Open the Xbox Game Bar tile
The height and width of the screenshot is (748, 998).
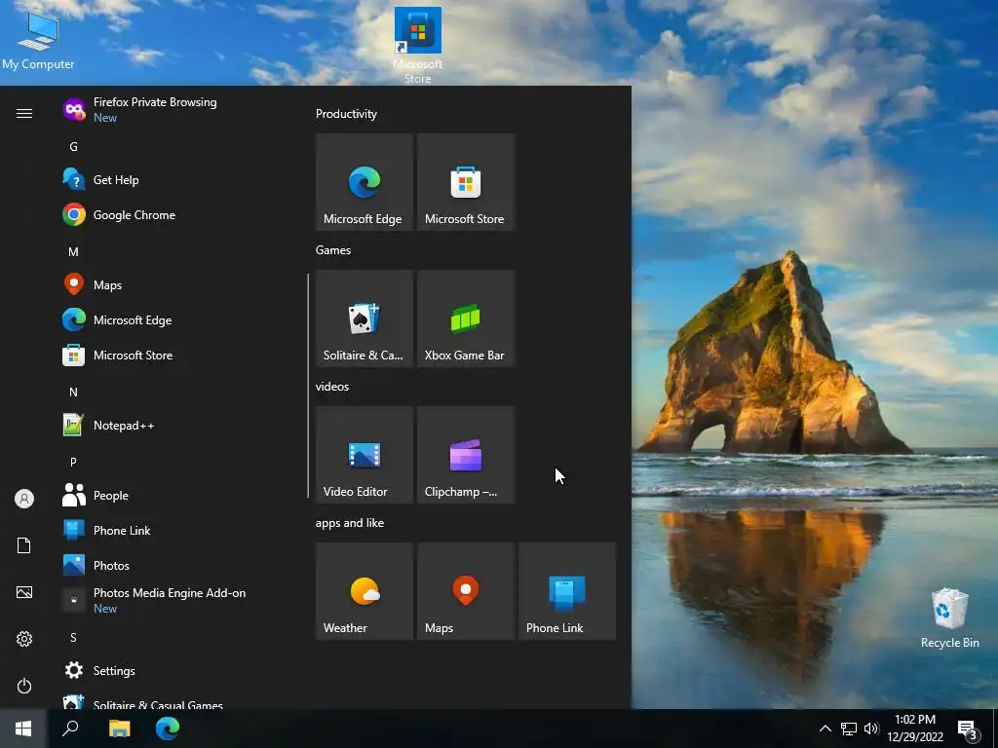tap(465, 318)
